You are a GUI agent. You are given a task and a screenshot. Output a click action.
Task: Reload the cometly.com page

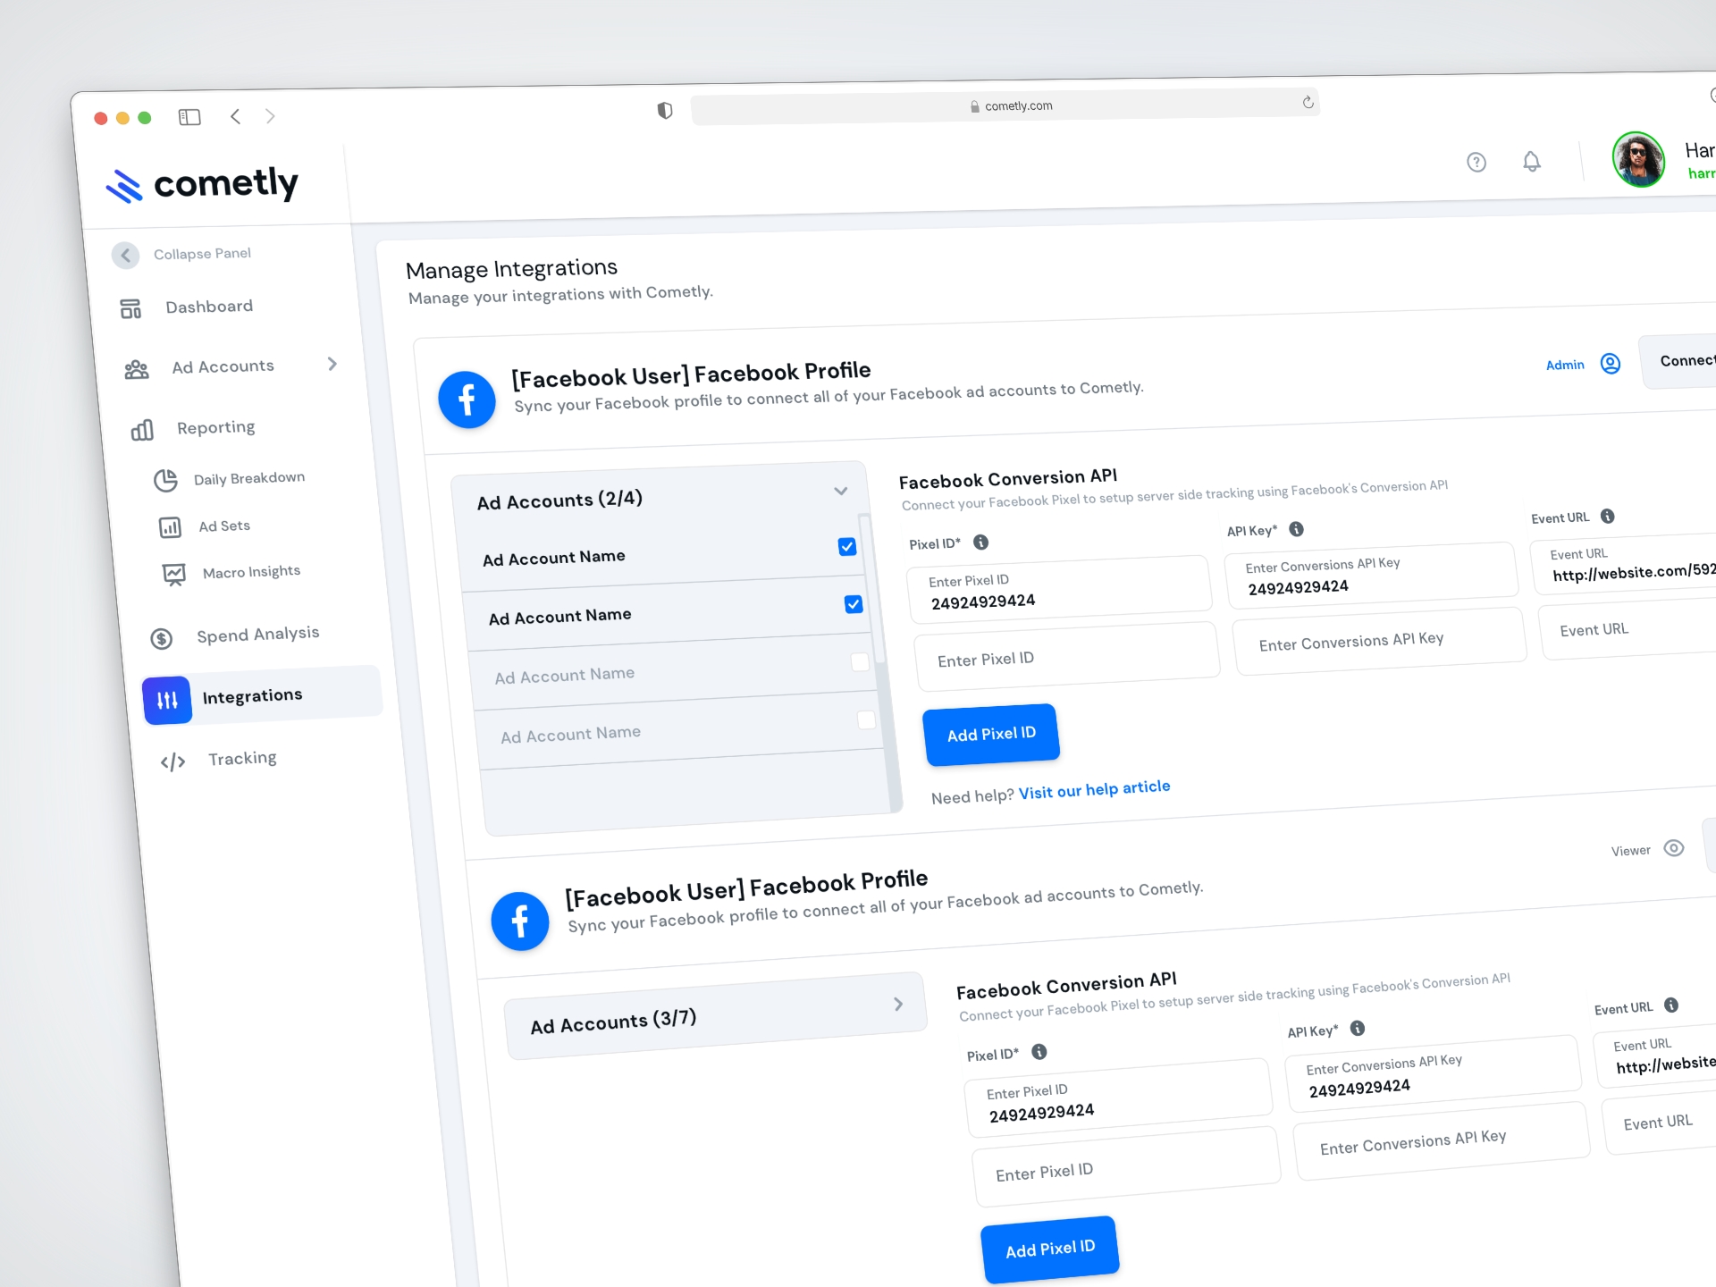click(x=1308, y=102)
